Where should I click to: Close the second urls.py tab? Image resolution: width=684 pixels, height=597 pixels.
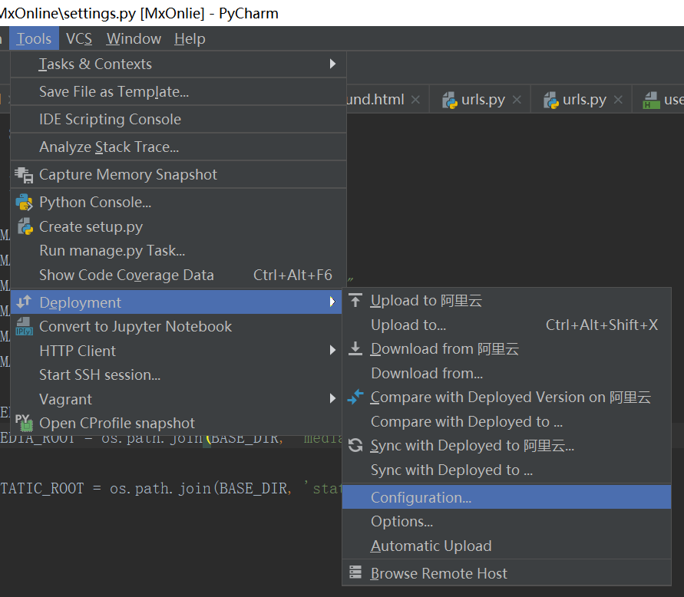pyautogui.click(x=618, y=100)
